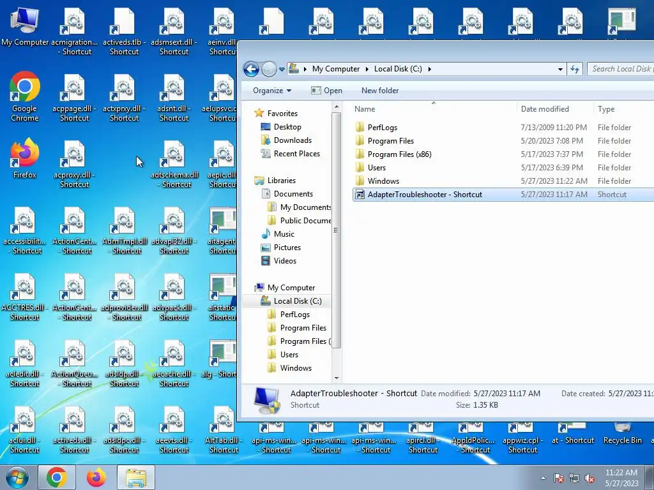The height and width of the screenshot is (490, 654).
Task: Select Local Disk (C:) in navigation tree
Action: pos(297,301)
